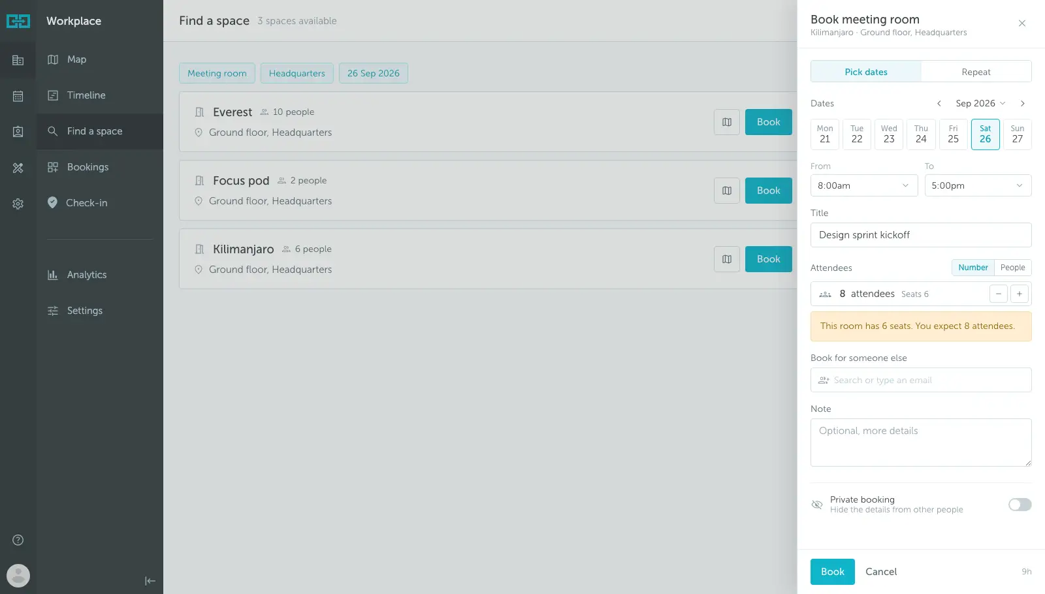Viewport: 1045px width, 594px height.
Task: Increase attendees with plus button
Action: 1019,294
